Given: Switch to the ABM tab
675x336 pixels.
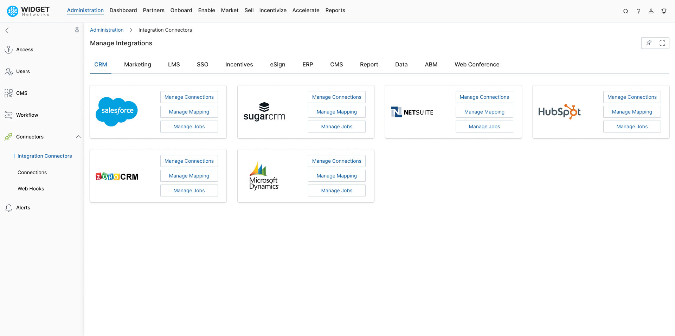Looking at the screenshot, I should [431, 65].
